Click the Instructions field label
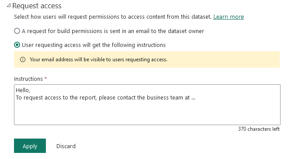288x159 pixels. 28,79
